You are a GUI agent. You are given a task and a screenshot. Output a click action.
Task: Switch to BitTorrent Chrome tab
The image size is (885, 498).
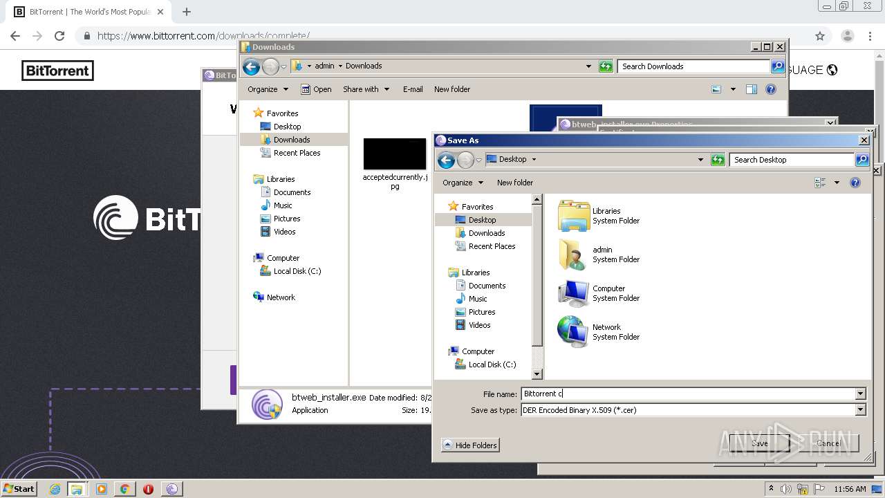pyautogui.click(x=89, y=12)
